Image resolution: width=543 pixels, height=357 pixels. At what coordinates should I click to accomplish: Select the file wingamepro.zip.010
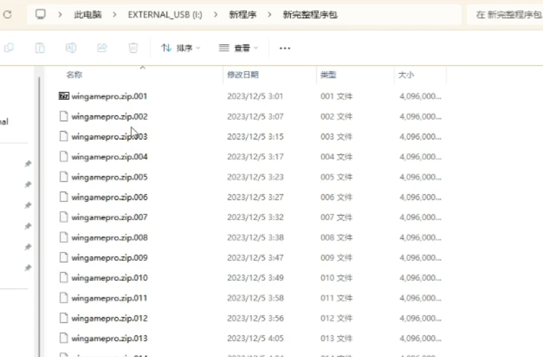109,278
